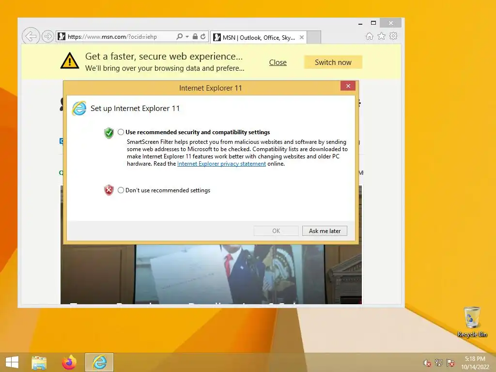Screen dimensions: 496x372
Task: Minimize the Internet Explorer window
Action: (x=360, y=23)
